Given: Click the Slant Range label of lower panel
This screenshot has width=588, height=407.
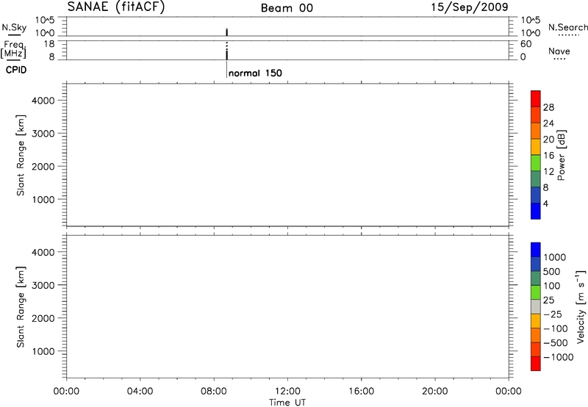Looking at the screenshot, I should [x=21, y=307].
